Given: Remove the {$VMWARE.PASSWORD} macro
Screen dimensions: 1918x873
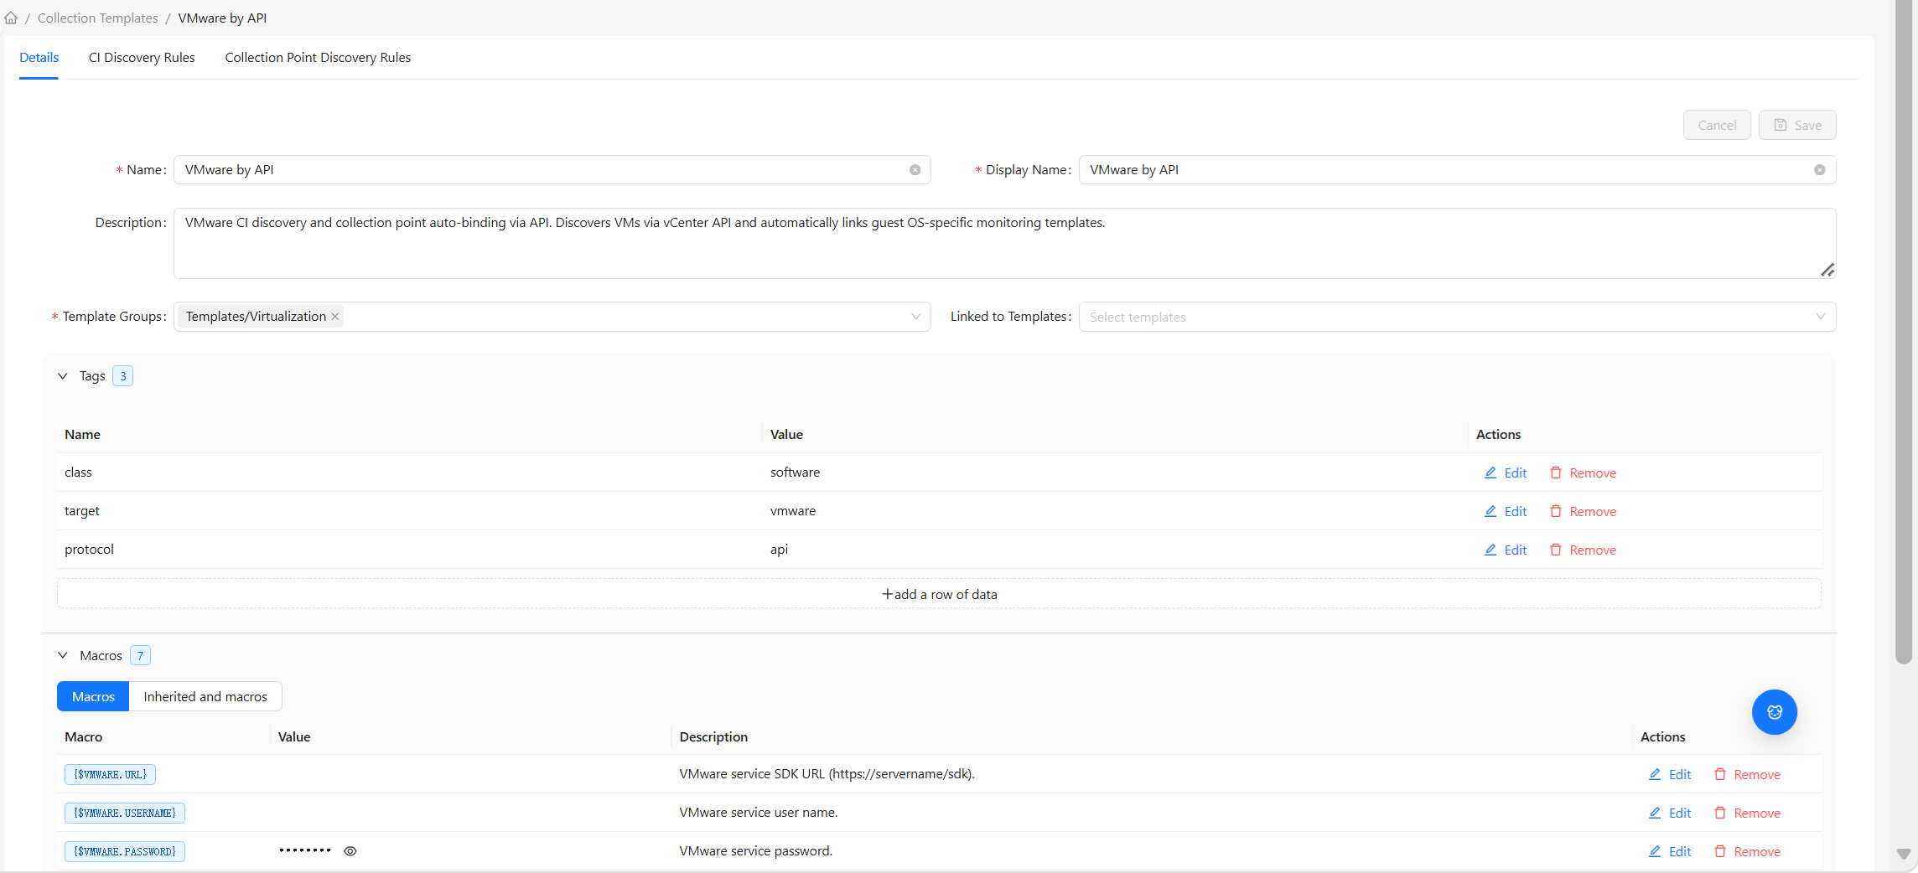Looking at the screenshot, I should 1747,852.
